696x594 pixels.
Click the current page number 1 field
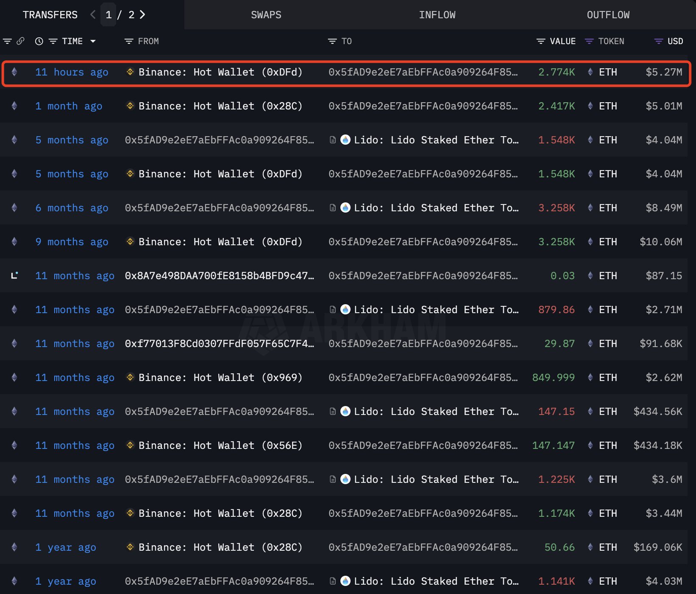[109, 15]
